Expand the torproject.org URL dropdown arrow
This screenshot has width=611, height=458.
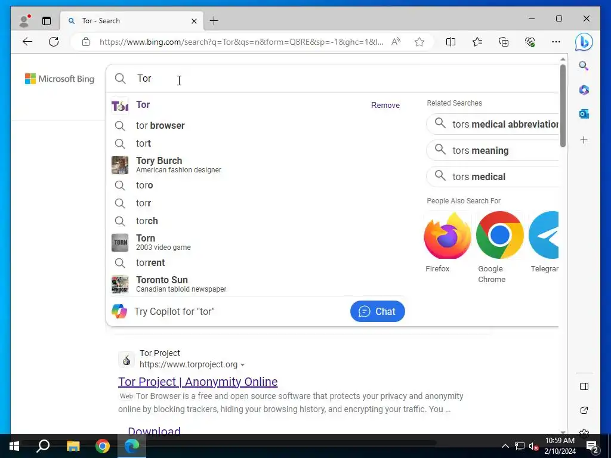[242, 365]
